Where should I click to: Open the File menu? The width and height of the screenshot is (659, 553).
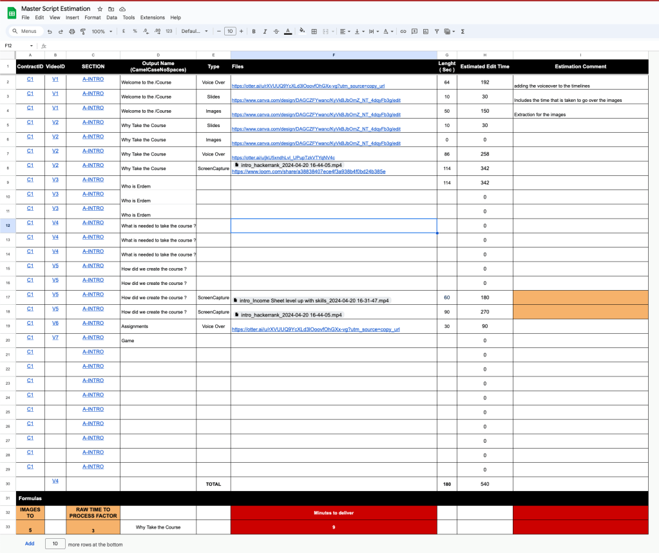[x=26, y=17]
